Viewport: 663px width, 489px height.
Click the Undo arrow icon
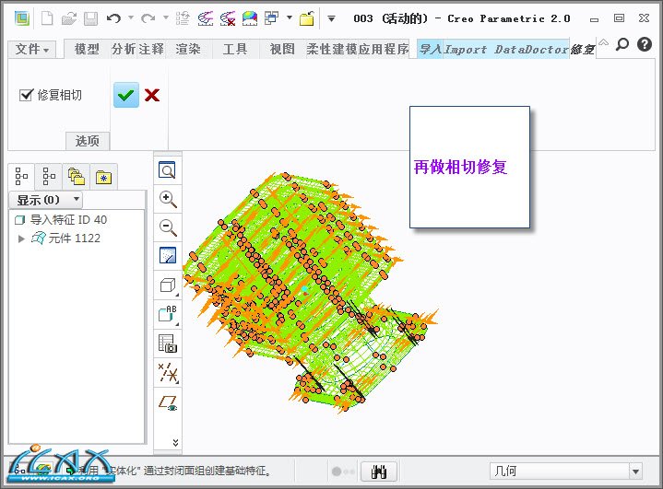point(113,18)
